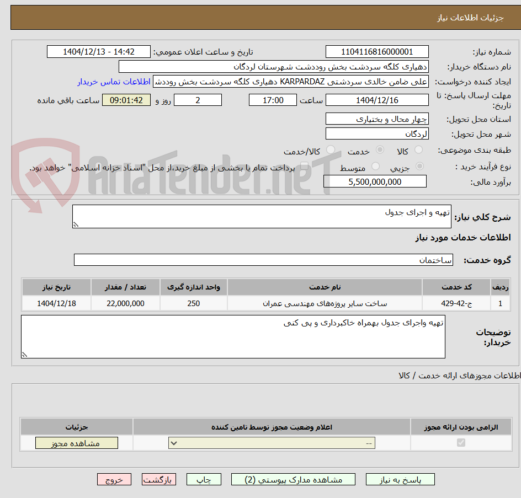Image resolution: width=521 pixels, height=498 pixels.
Task: Click the ردیف column header
Action: [501, 287]
